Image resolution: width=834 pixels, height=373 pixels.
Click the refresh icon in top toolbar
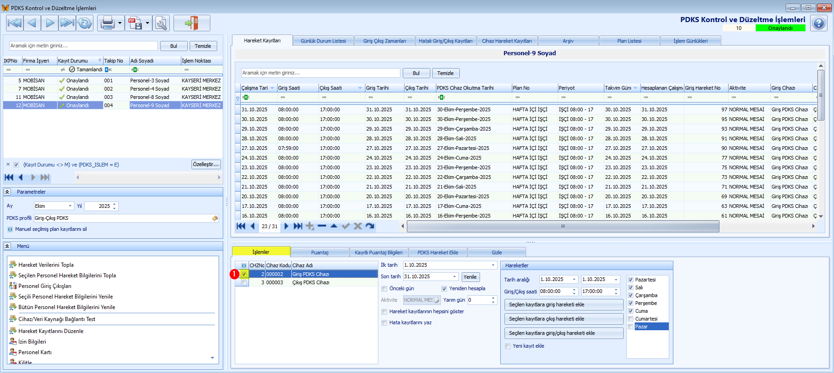coord(85,23)
